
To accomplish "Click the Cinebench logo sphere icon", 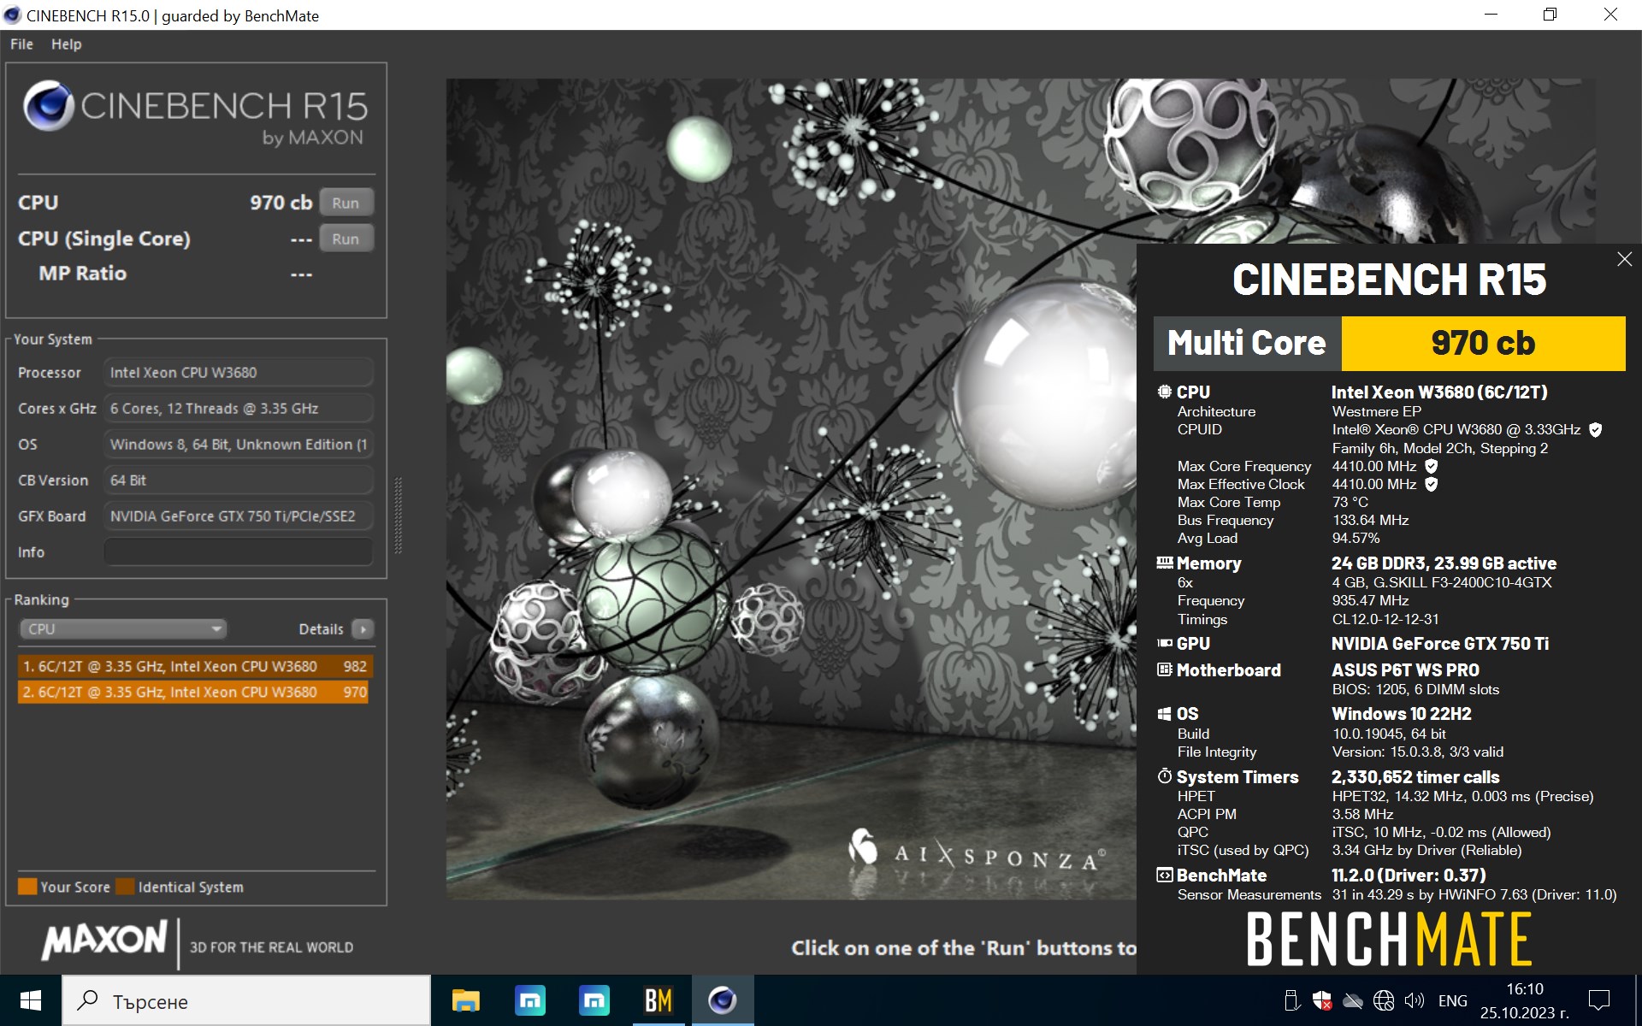I will pos(49,106).
